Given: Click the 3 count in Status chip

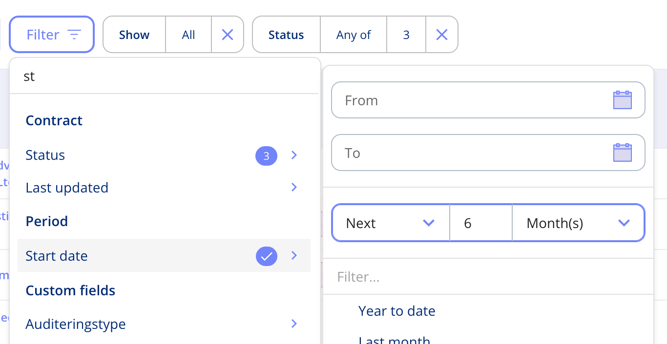Looking at the screenshot, I should pos(406,35).
